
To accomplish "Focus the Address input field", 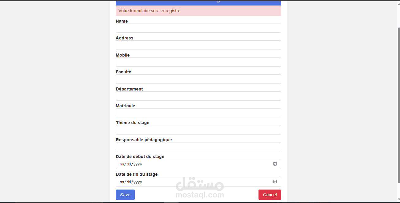I will point(198,45).
